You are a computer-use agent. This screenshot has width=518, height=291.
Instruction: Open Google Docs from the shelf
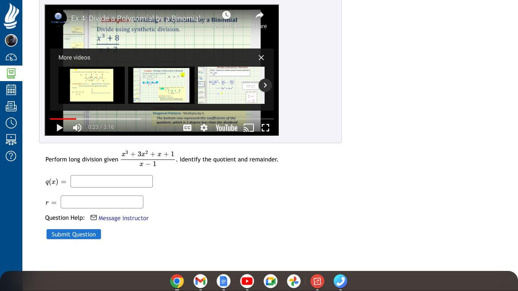tap(224, 281)
